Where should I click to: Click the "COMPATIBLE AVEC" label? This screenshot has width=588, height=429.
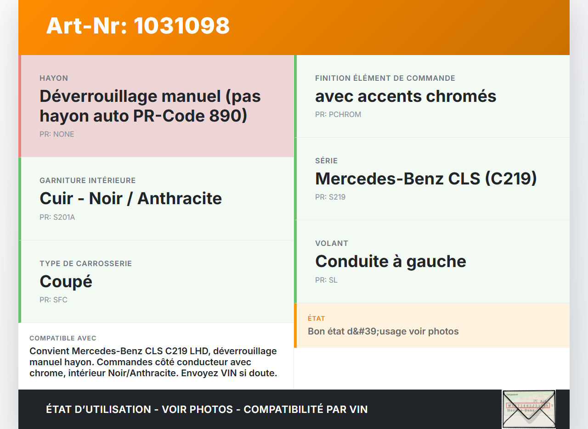pyautogui.click(x=63, y=338)
